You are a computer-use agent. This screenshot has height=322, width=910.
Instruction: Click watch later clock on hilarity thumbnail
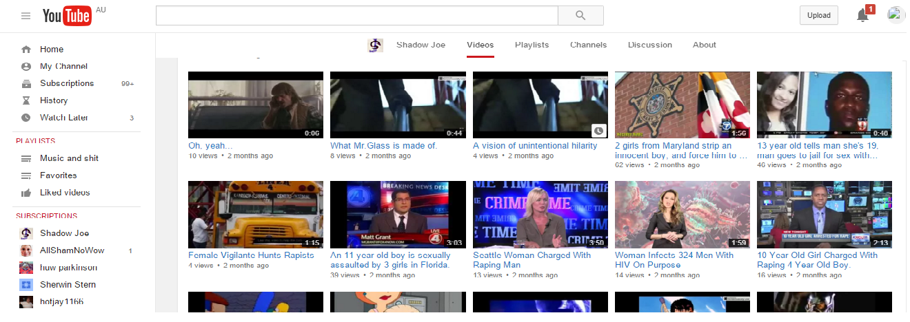coord(598,130)
